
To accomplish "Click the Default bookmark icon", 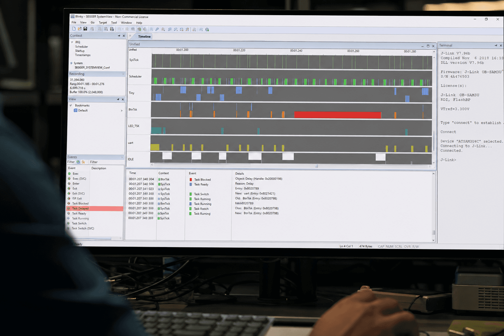I will [75, 110].
